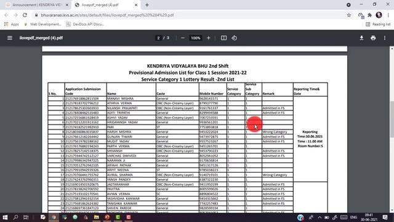Switch to Chrome in the taskbar

click(x=54, y=217)
